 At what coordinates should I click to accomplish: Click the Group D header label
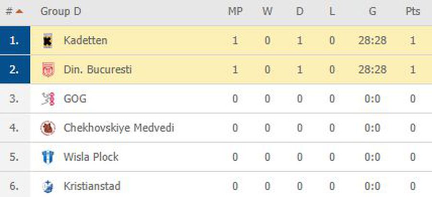tap(60, 11)
